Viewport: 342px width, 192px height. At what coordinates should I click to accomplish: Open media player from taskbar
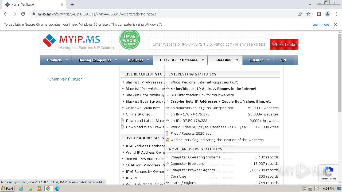click(39, 188)
